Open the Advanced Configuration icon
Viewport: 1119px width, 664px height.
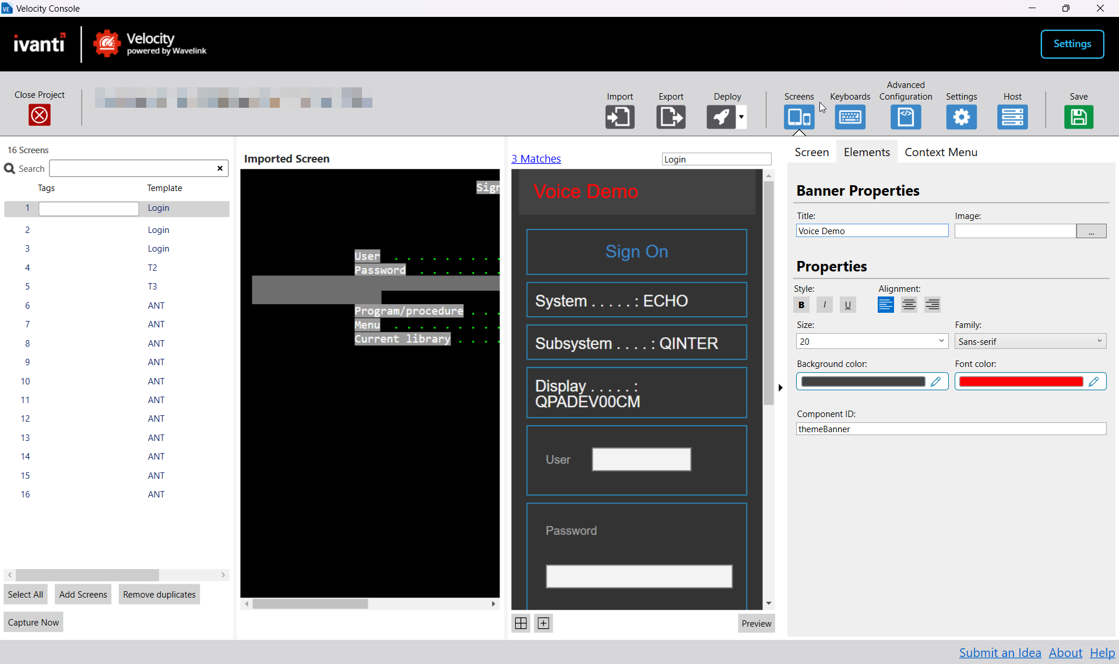click(x=906, y=117)
